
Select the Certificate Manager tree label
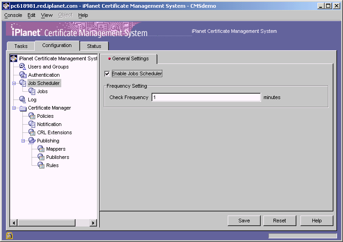(x=49, y=108)
